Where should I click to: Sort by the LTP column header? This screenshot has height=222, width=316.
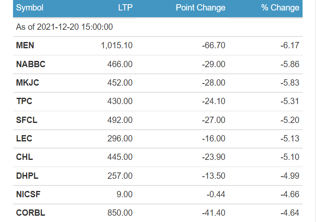(x=125, y=8)
